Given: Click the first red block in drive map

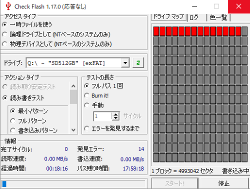Looking at the screenshot, I should pos(156,31).
